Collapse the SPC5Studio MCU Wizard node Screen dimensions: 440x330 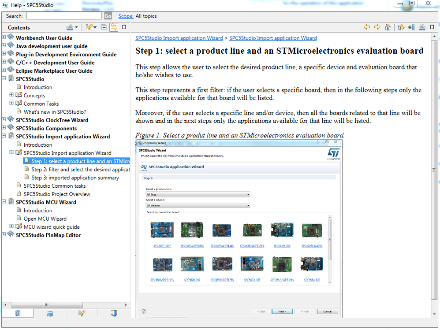[x=4, y=201]
